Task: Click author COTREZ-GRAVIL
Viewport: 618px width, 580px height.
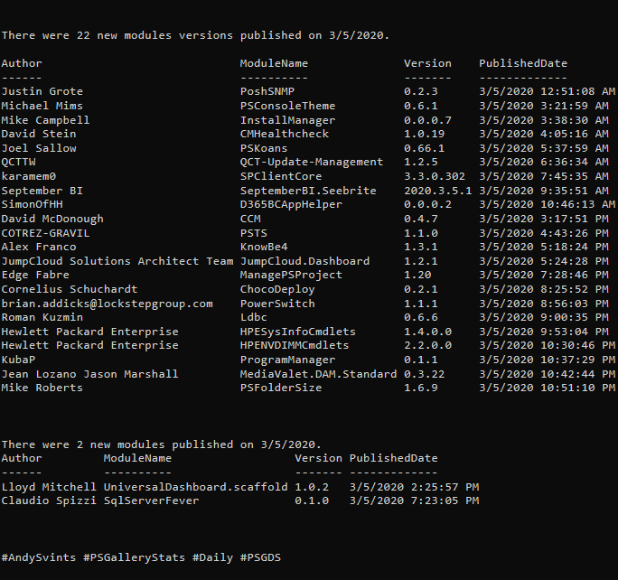Action: tap(45, 233)
